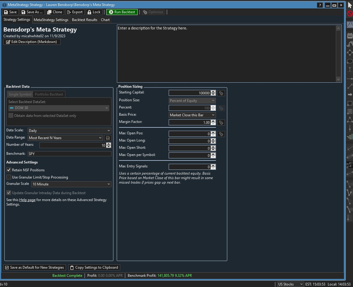The width and height of the screenshot is (353, 287).
Task: Select the red no-entry cancel drawing icon
Action: click(x=350, y=14)
